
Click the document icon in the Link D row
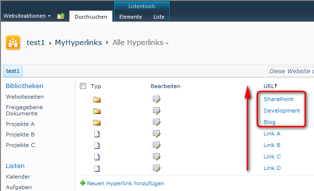tap(97, 169)
